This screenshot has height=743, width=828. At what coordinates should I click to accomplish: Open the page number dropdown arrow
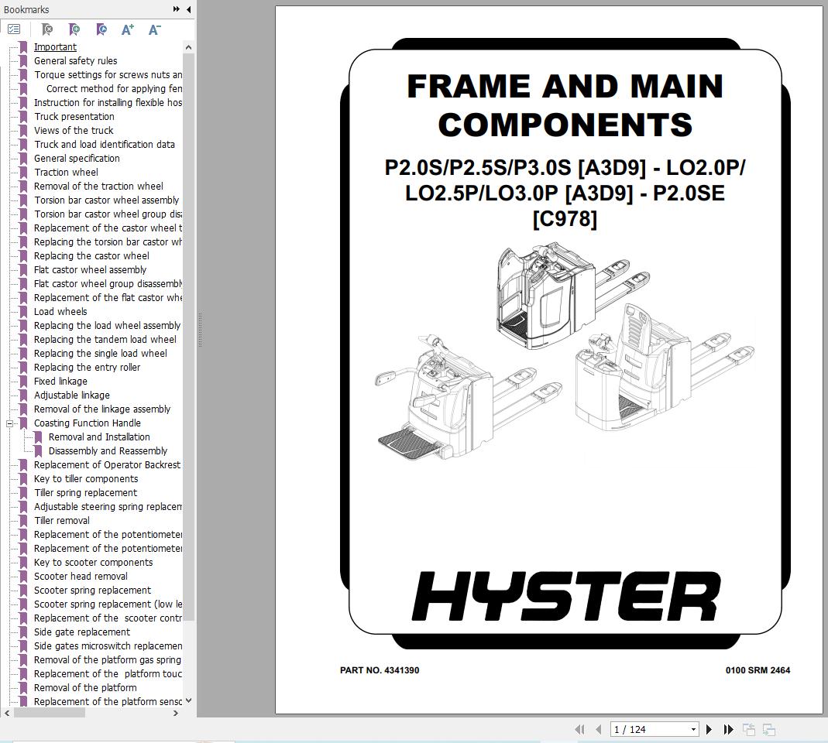coord(693,729)
